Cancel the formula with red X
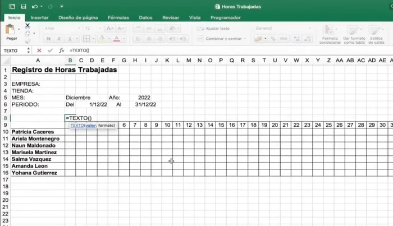 [39, 50]
